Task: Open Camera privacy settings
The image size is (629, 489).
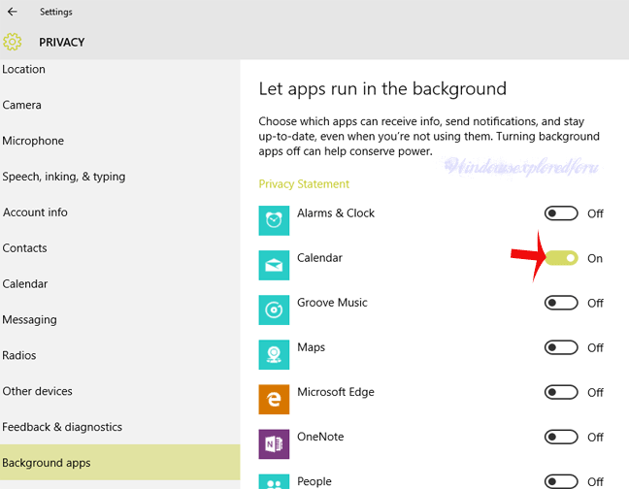Action: (x=120, y=105)
